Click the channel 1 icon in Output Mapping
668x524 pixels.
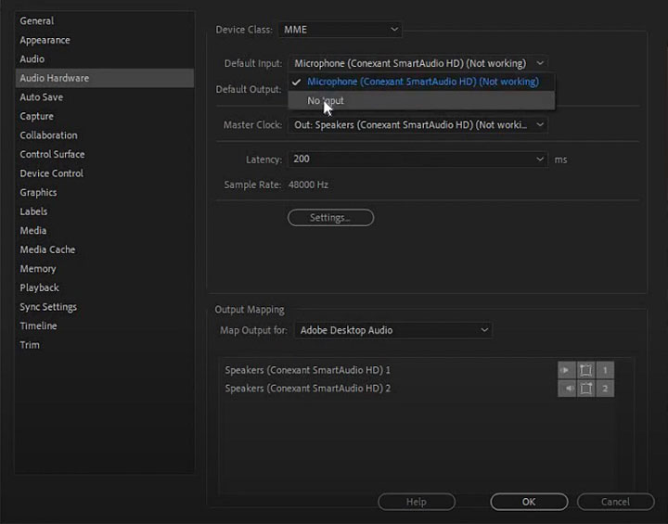[x=605, y=370]
